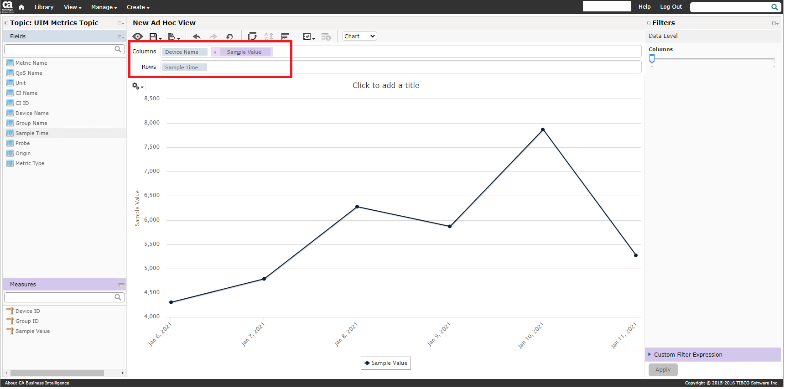This screenshot has height=389, width=785.
Task: Open the Chart visualization type dropdown
Action: [359, 36]
